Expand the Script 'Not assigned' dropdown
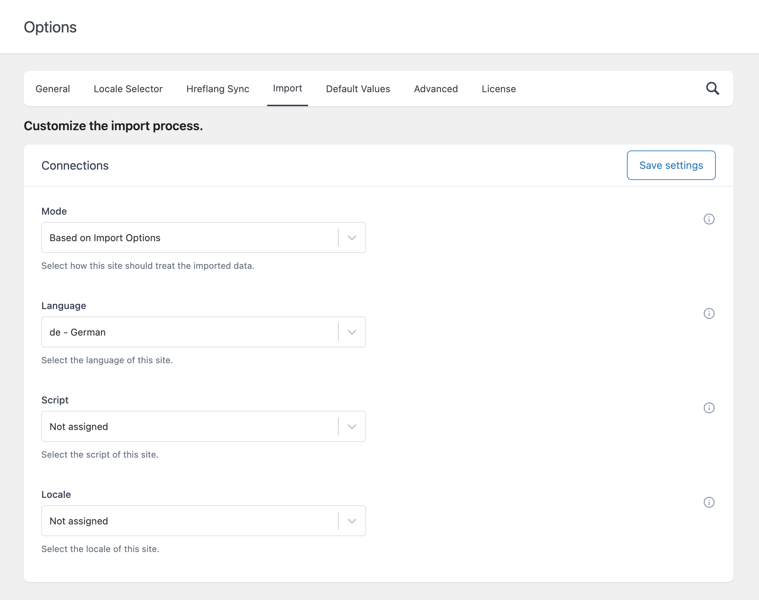Viewport: 759px width, 600px height. (x=203, y=426)
